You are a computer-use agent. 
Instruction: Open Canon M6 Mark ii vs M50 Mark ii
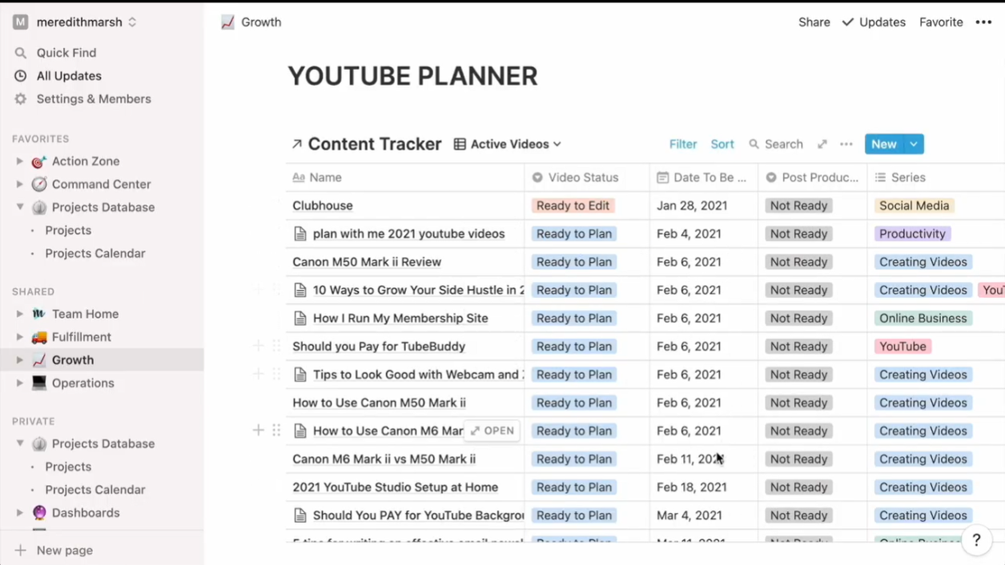click(x=384, y=459)
